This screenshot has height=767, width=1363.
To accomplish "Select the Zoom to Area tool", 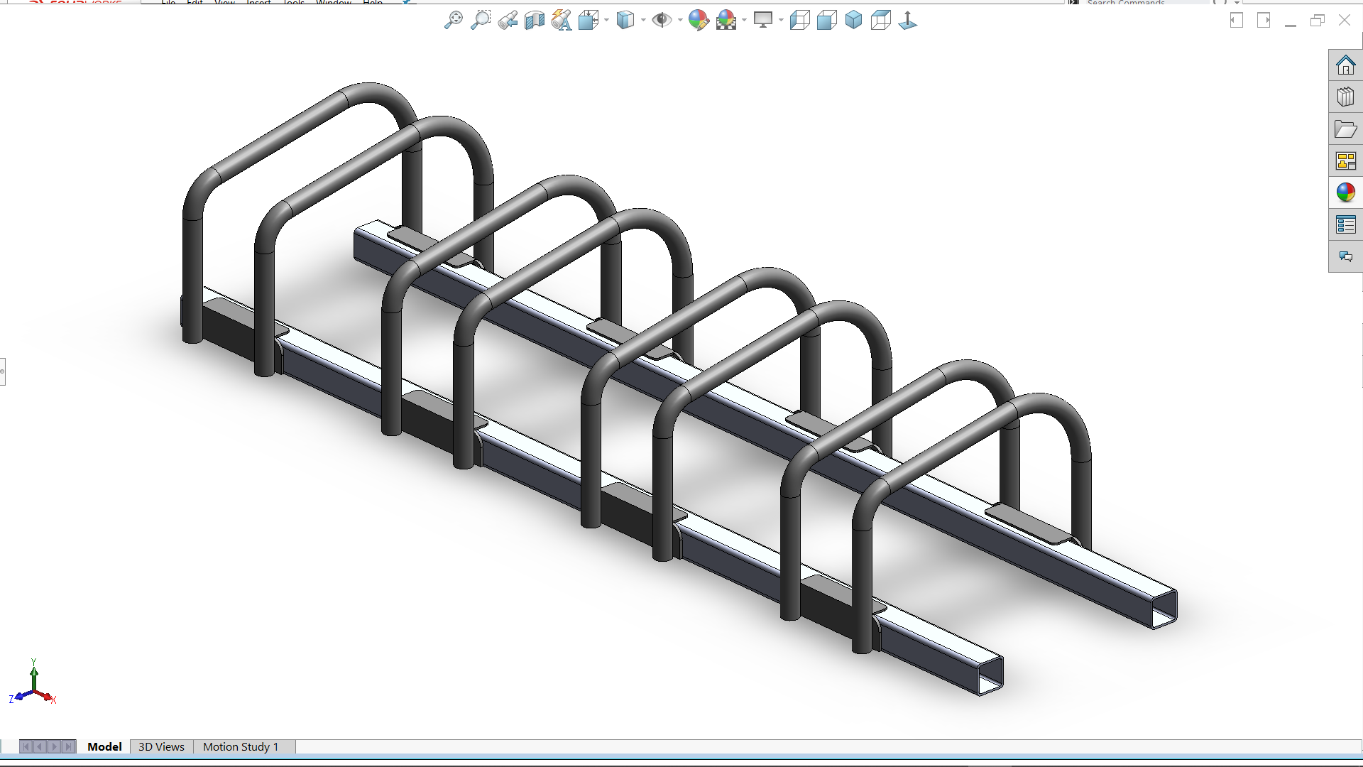I will (481, 21).
